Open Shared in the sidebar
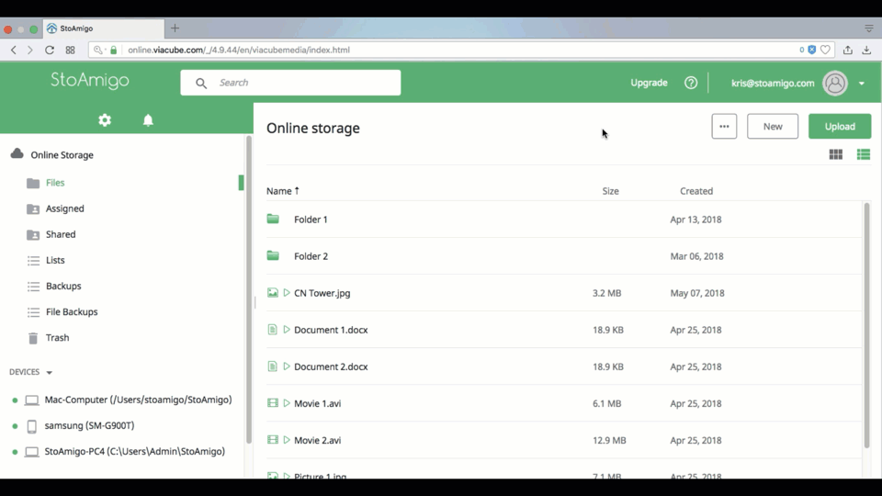Screen dimensions: 882x496 coord(61,234)
